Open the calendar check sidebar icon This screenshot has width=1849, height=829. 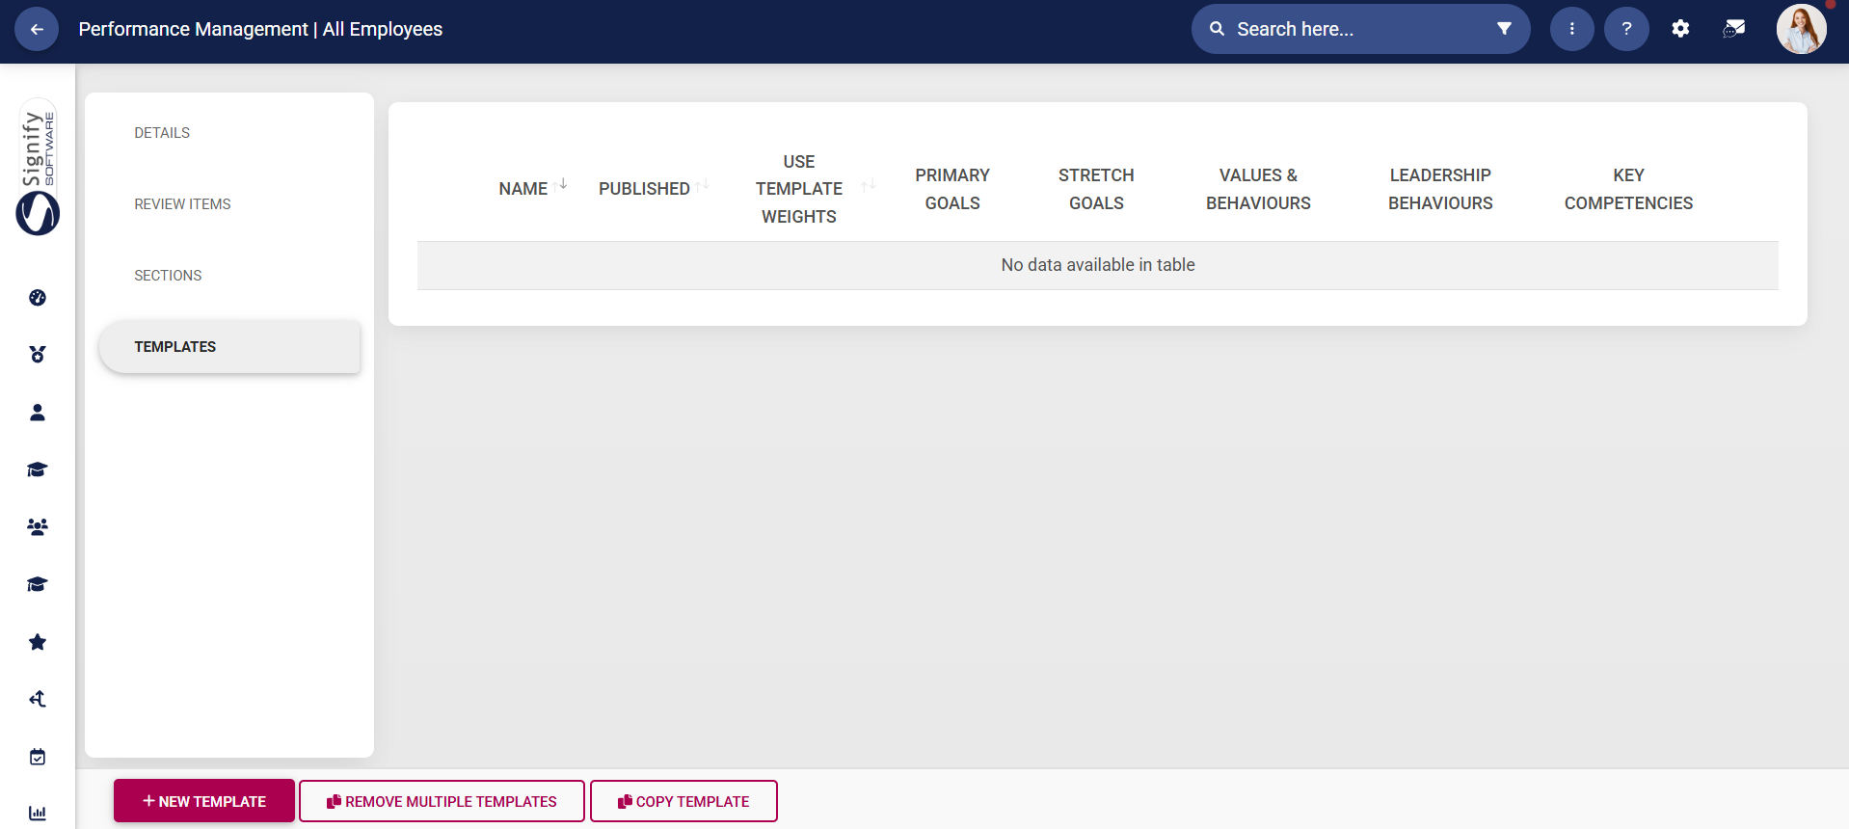pyautogui.click(x=38, y=757)
